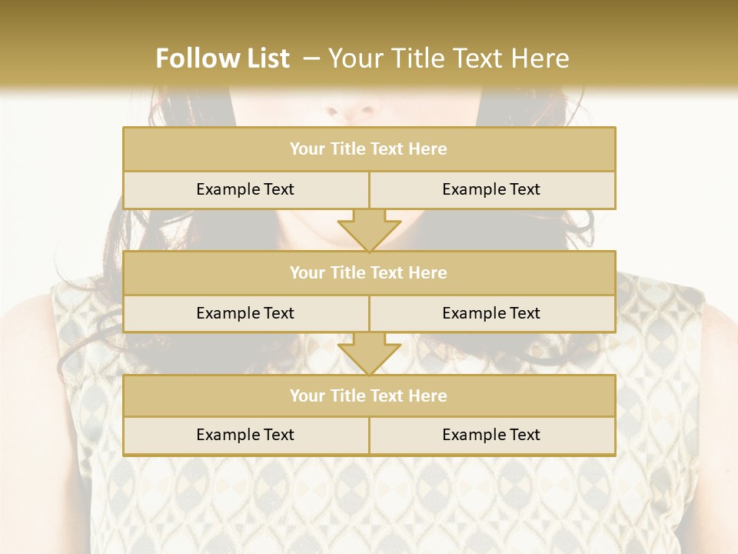Click the gold header banner left of the title

pyautogui.click(x=75, y=45)
